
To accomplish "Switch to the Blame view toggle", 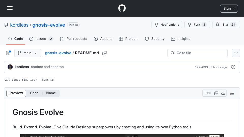I will click(x=51, y=93).
